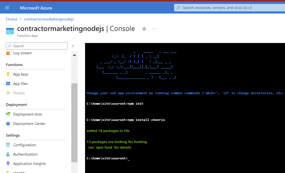Click the Settings section header
The width and height of the screenshot is (285, 173).
(13, 135)
